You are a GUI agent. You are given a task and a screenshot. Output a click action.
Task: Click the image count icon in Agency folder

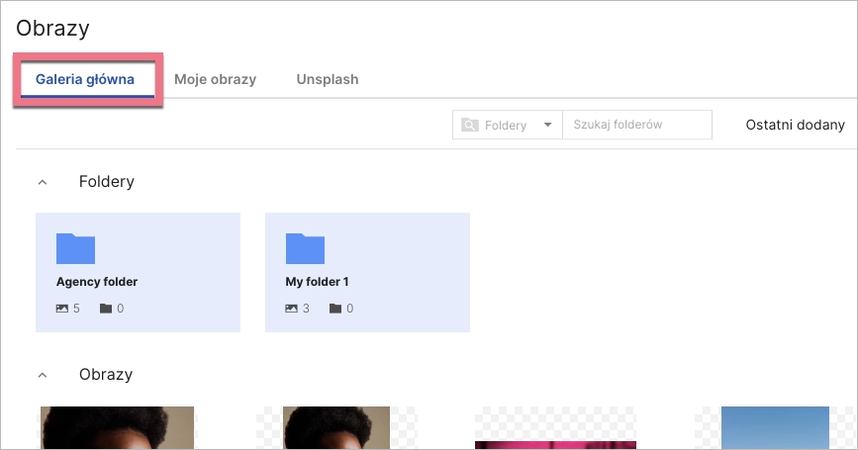pyautogui.click(x=62, y=309)
